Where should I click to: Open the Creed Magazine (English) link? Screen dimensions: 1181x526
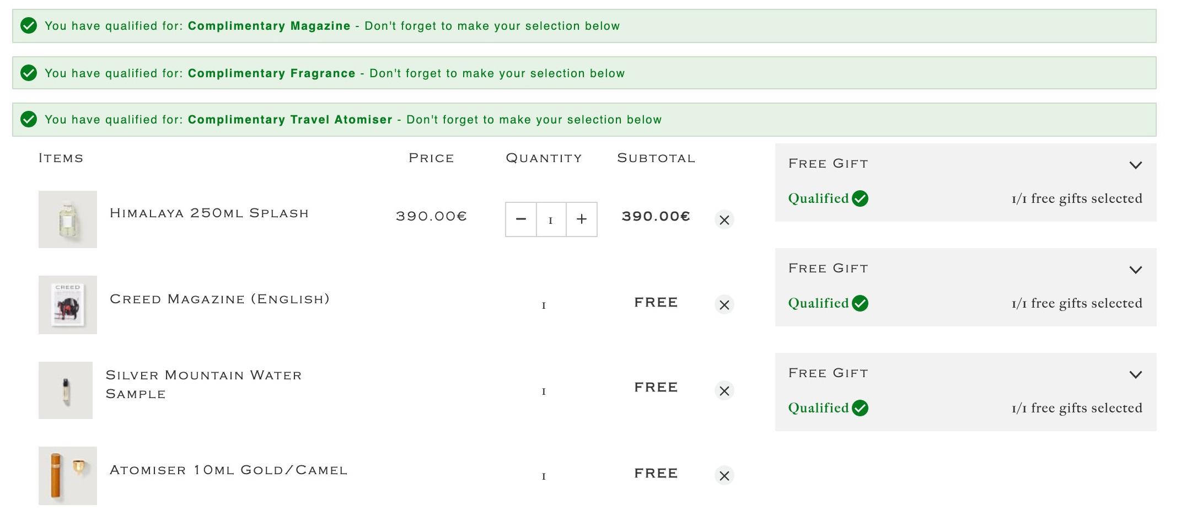[219, 299]
